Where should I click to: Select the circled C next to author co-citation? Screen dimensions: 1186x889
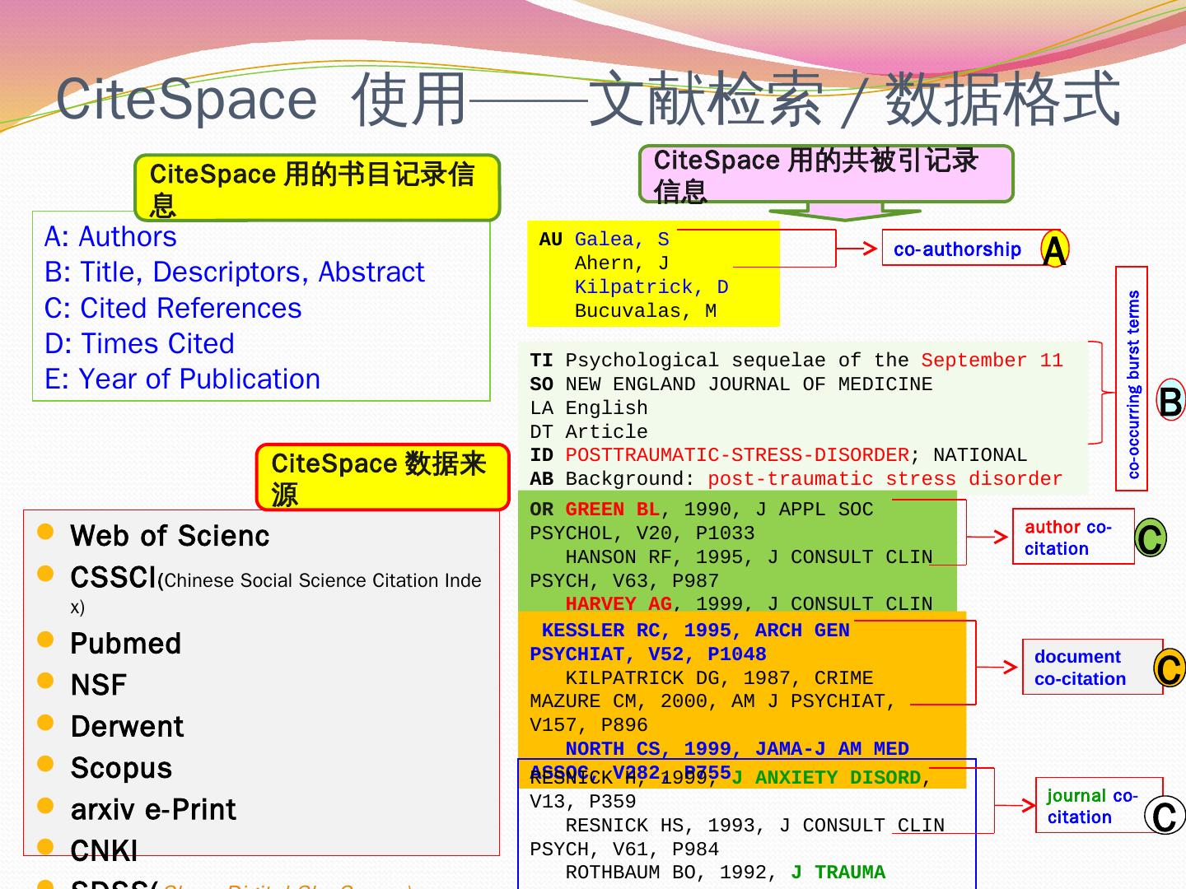1150,538
